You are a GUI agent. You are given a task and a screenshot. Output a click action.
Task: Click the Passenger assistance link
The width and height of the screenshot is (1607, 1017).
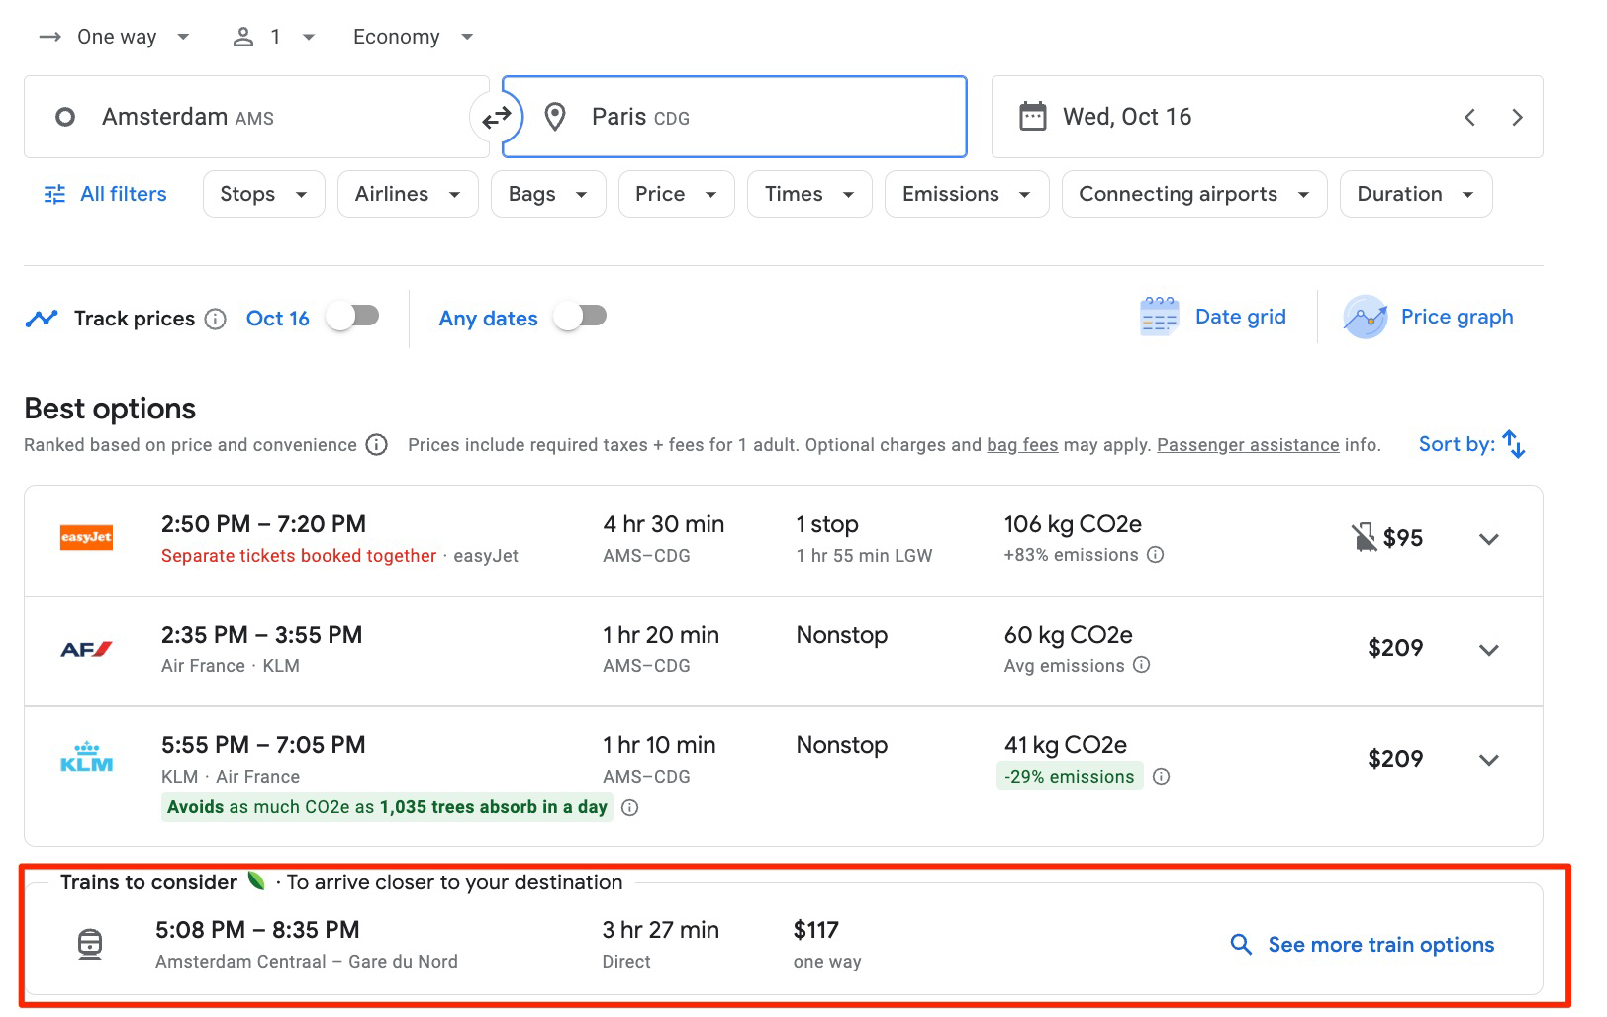pyautogui.click(x=1247, y=444)
